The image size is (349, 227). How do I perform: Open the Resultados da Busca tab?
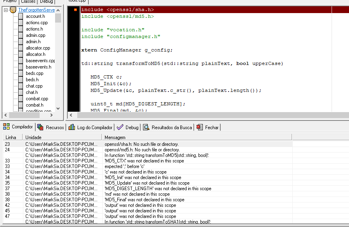[x=168, y=128]
